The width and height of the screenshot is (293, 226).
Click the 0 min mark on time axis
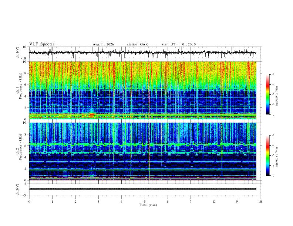click(x=29, y=202)
